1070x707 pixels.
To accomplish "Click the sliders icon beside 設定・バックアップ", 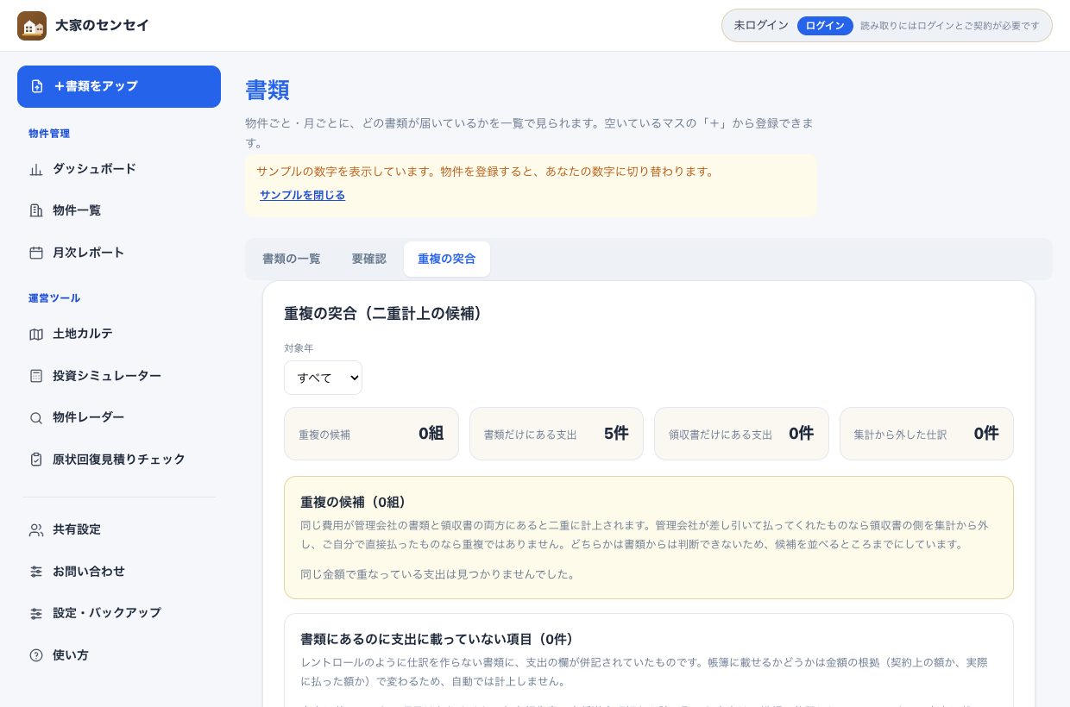I will [36, 613].
